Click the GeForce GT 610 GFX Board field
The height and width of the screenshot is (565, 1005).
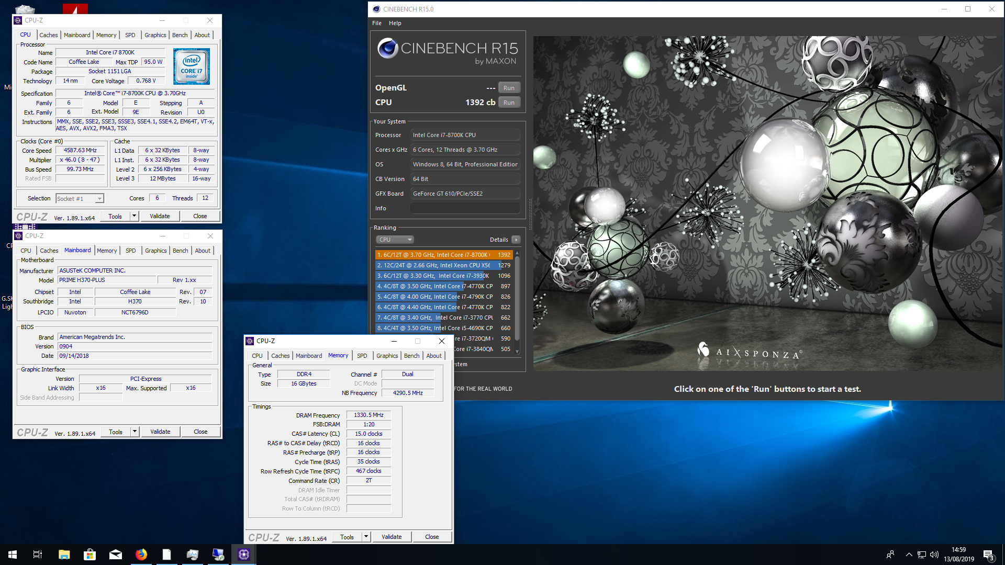(x=465, y=194)
